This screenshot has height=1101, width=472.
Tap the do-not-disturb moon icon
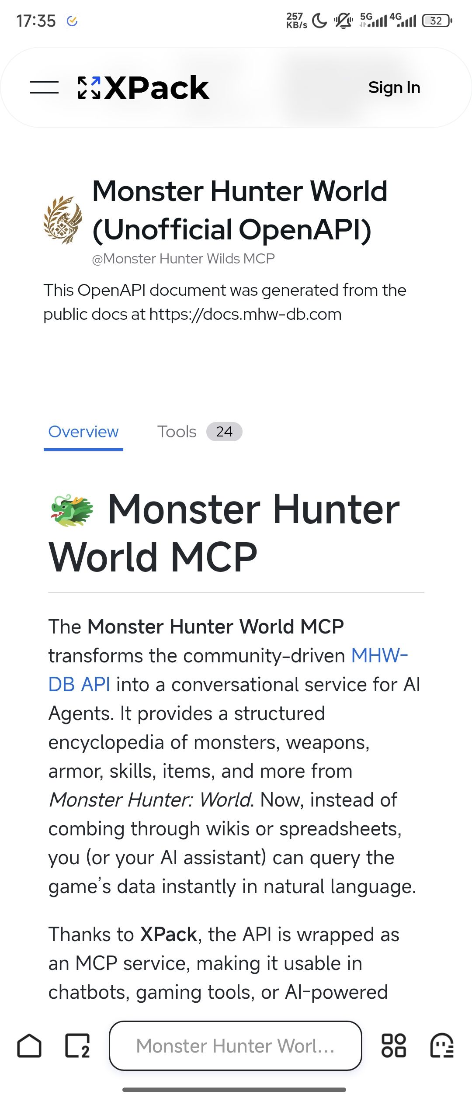tap(320, 21)
